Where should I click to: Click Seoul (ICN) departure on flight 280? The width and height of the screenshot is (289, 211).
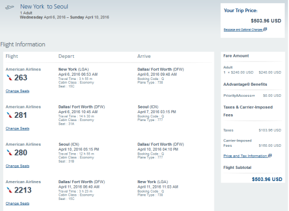pyautogui.click(x=69, y=144)
